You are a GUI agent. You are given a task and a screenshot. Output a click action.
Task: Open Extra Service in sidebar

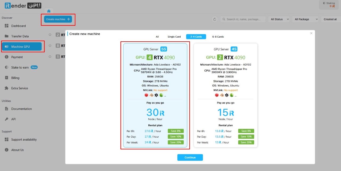click(x=19, y=88)
